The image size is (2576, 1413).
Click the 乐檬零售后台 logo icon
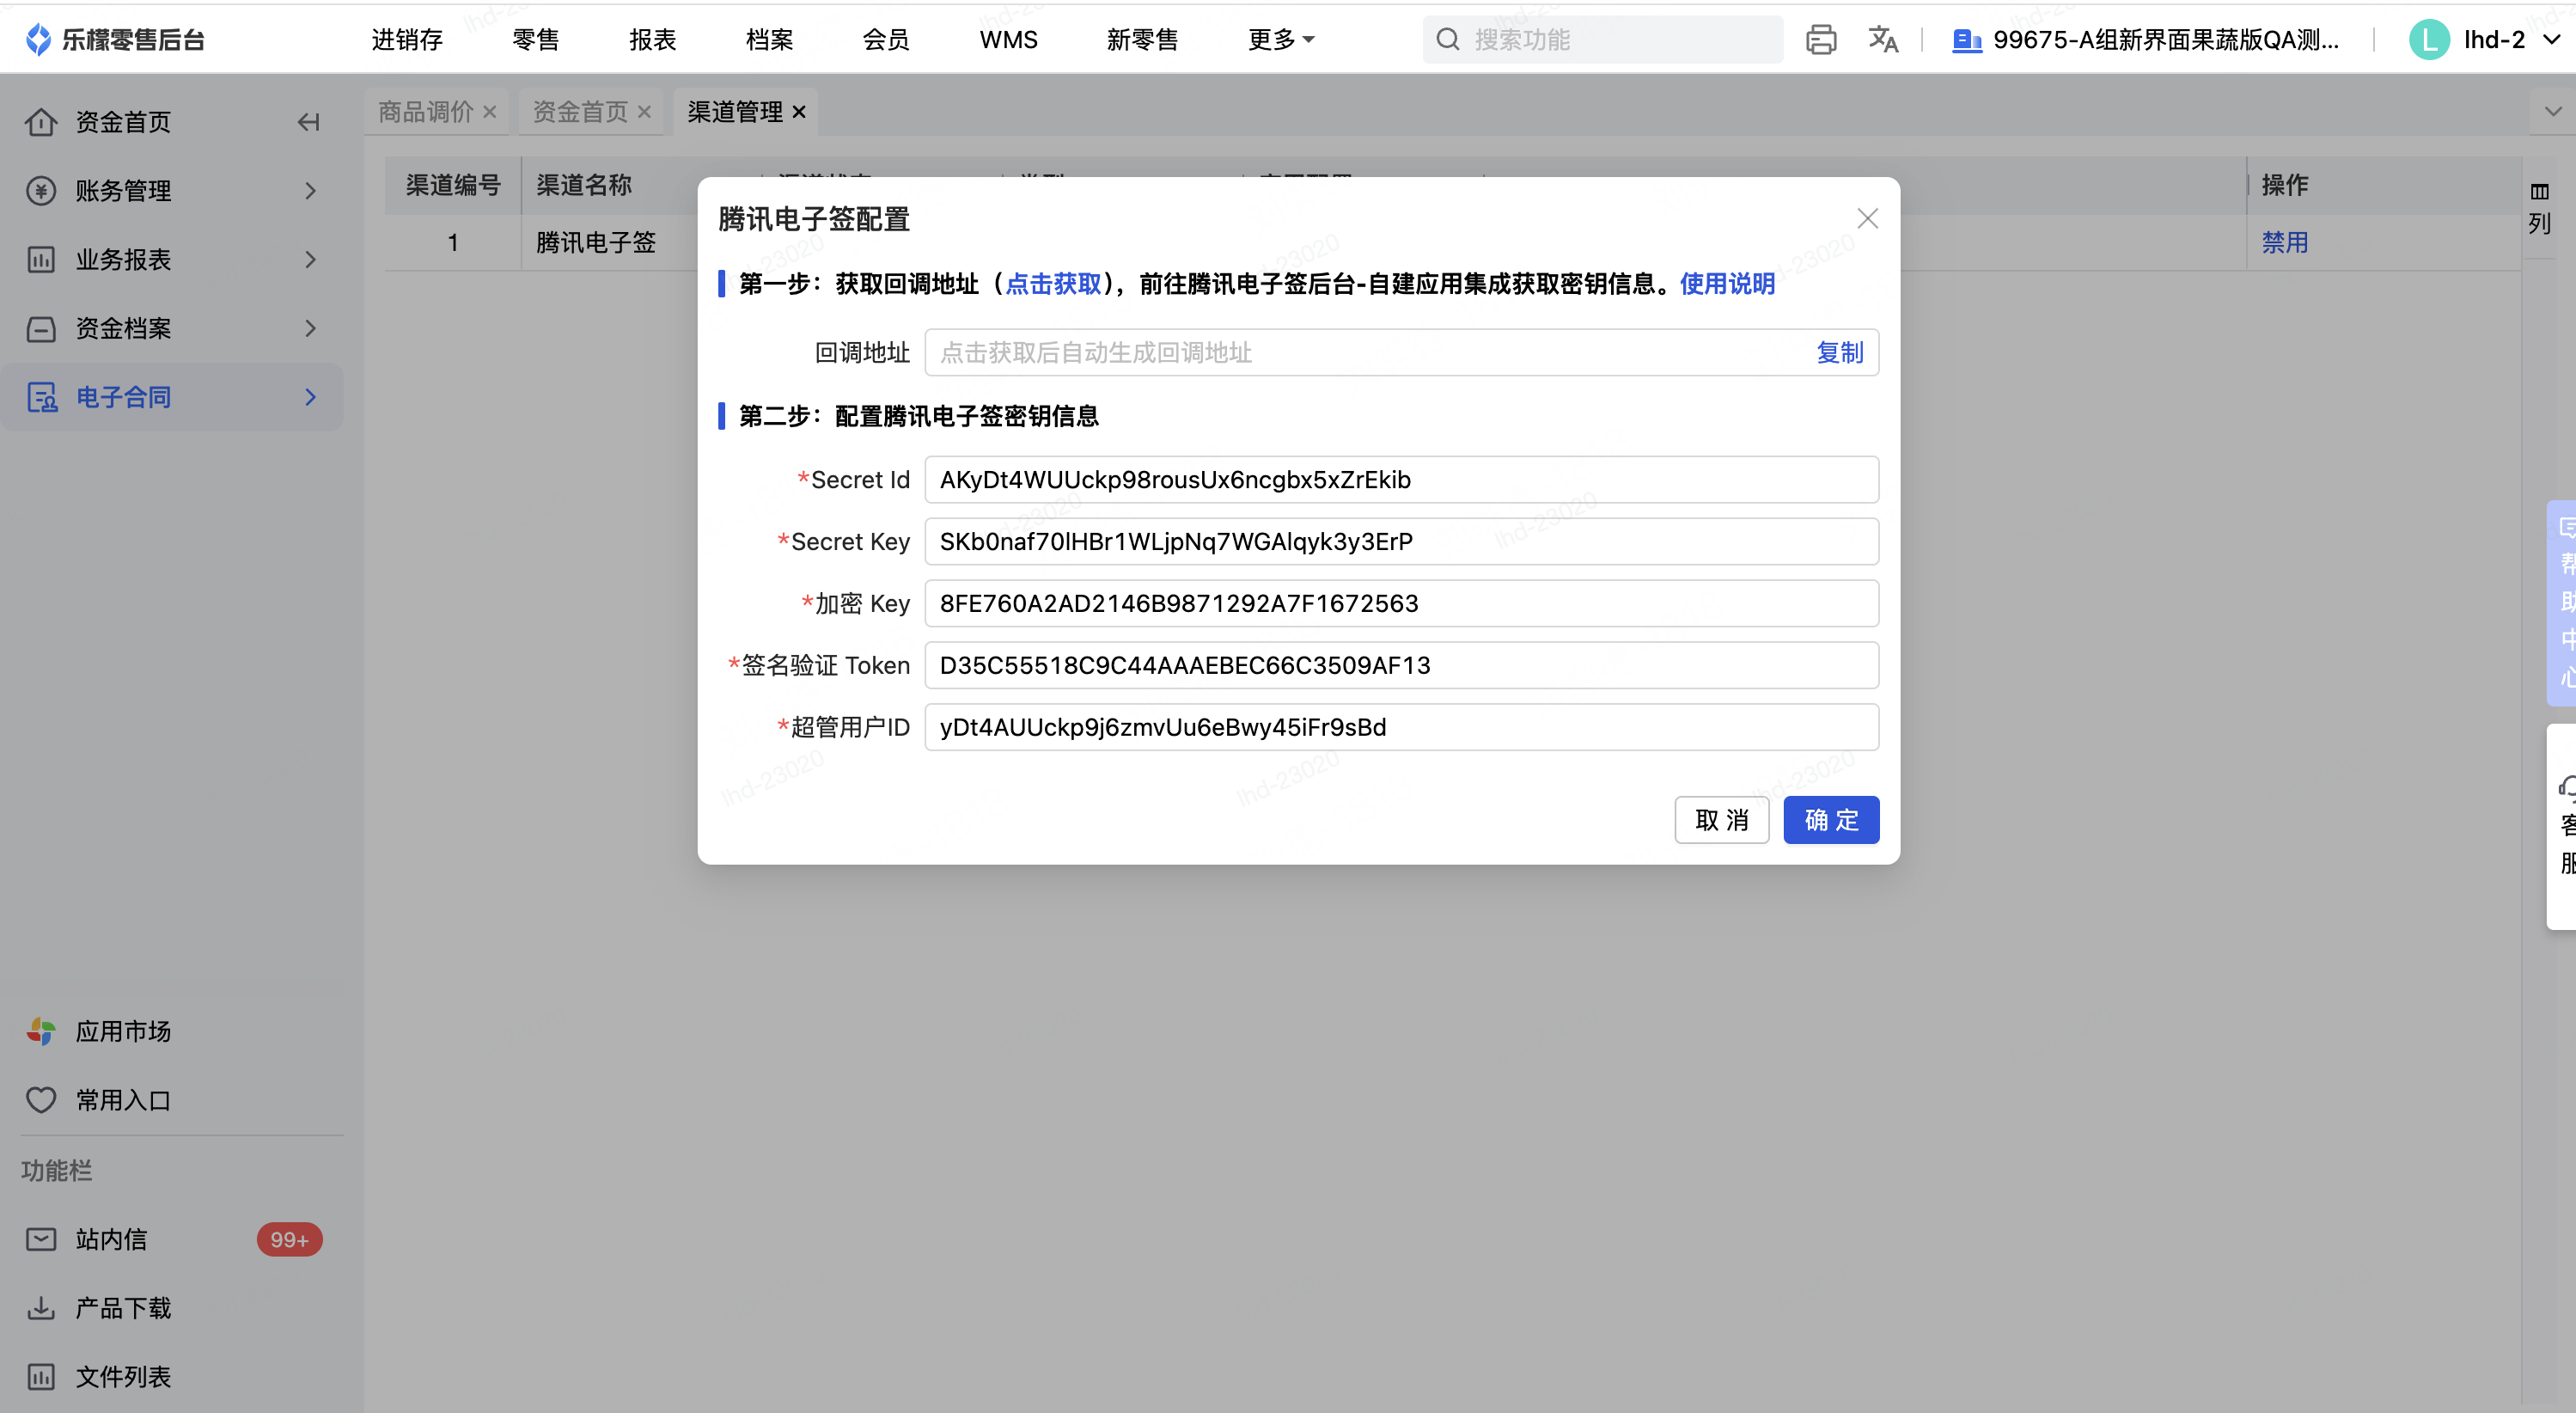point(38,39)
